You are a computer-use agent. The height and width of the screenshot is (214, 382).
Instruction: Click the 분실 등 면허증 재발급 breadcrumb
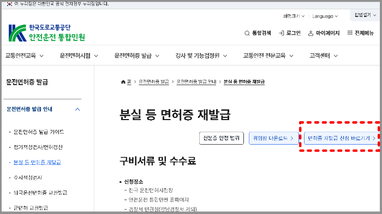click(x=244, y=82)
